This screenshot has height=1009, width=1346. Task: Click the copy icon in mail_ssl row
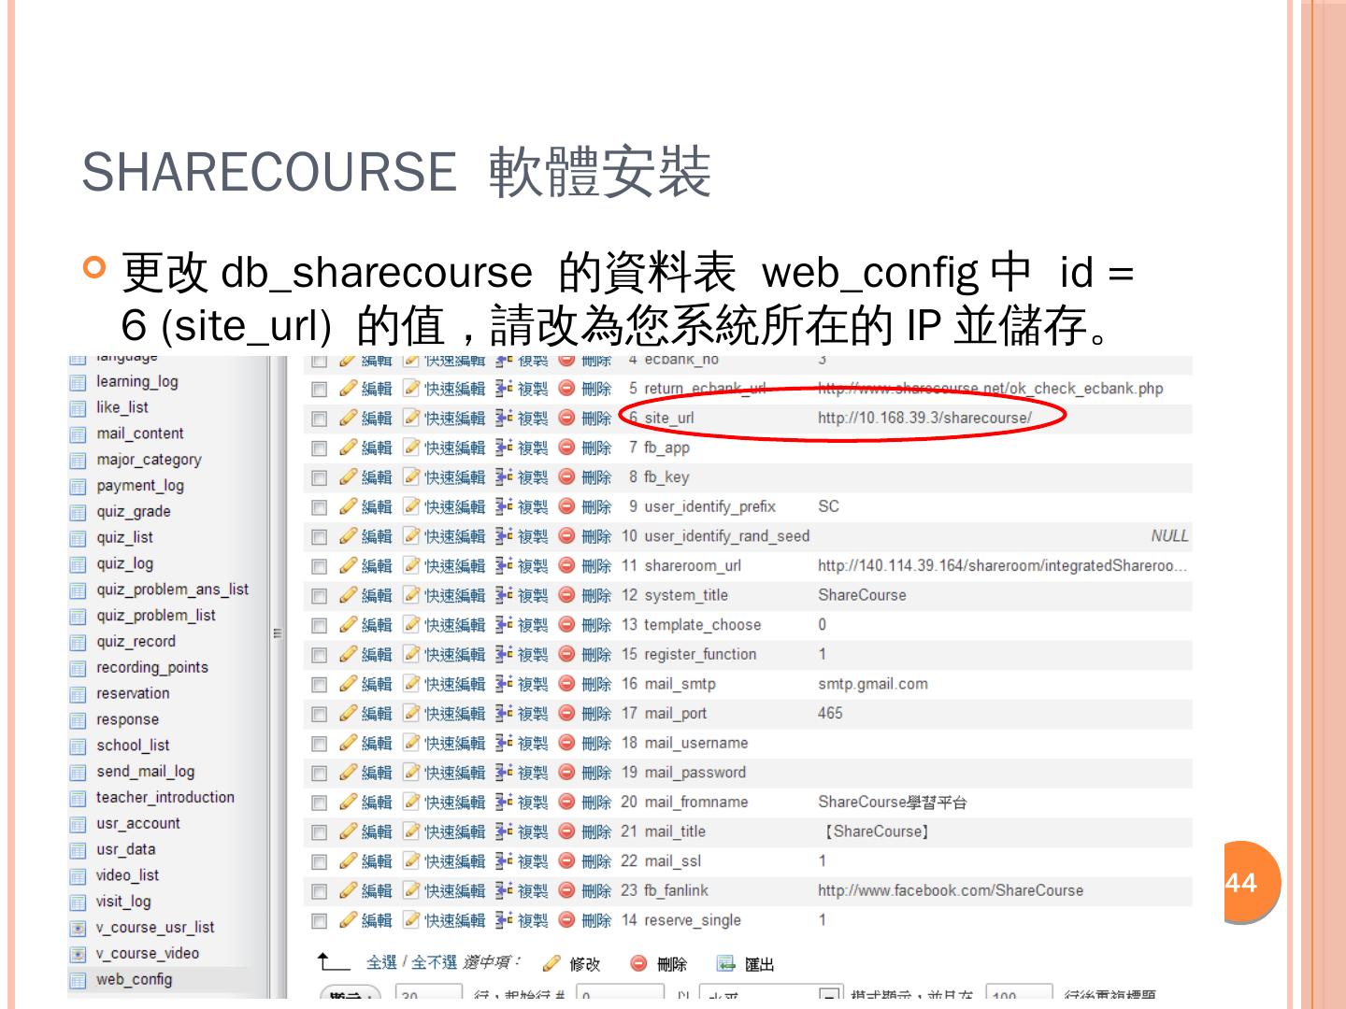pyautogui.click(x=505, y=861)
